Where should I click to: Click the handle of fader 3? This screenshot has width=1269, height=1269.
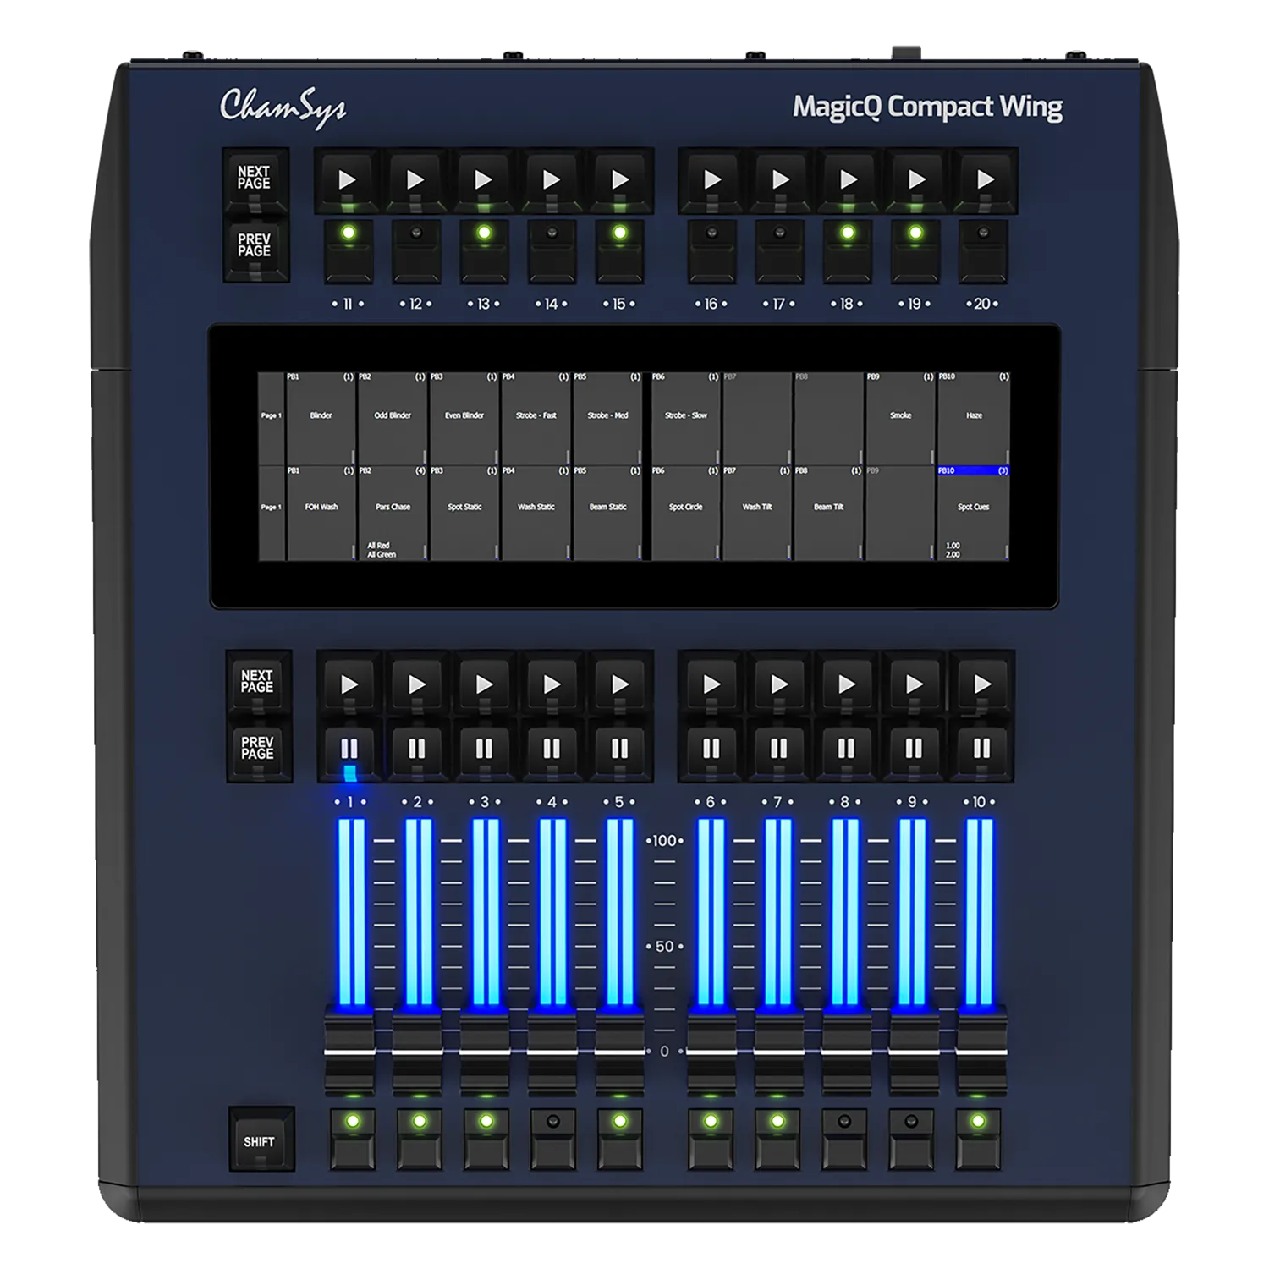[x=485, y=1052]
